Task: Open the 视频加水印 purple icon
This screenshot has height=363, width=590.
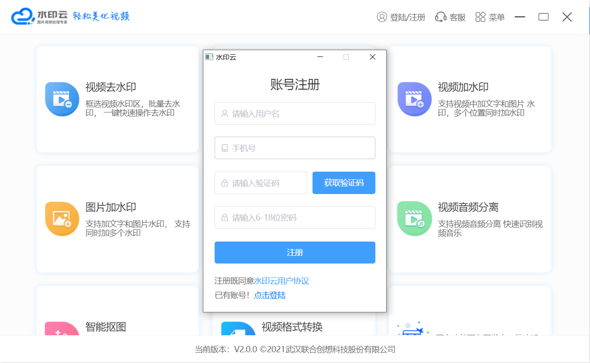Action: (x=414, y=99)
